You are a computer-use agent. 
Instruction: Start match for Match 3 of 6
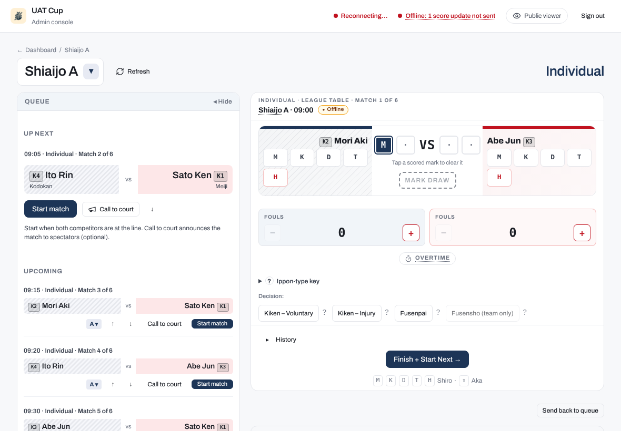click(212, 323)
